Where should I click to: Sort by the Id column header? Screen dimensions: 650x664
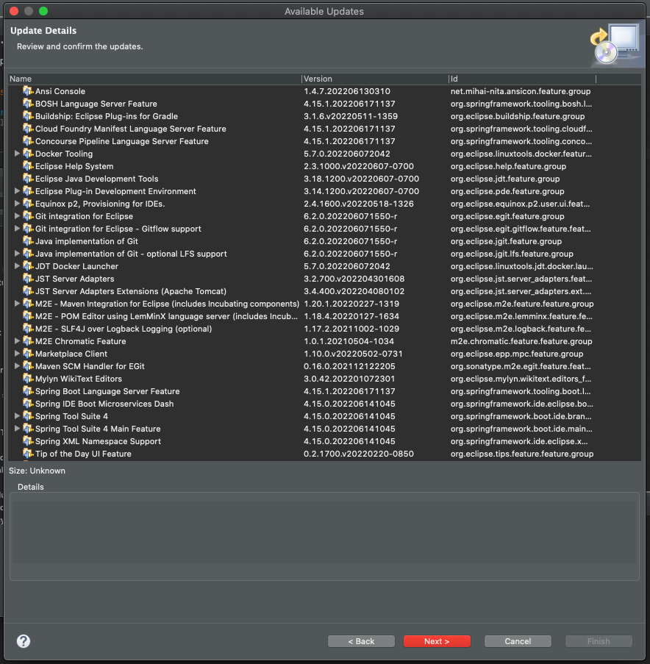(x=522, y=79)
